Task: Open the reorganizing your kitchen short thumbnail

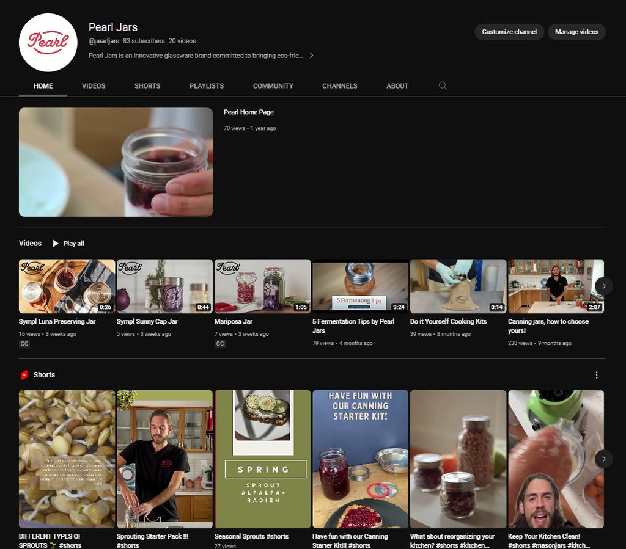Action: click(x=458, y=459)
